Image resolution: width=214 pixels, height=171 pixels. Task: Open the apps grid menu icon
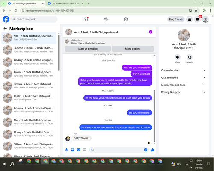(189, 19)
